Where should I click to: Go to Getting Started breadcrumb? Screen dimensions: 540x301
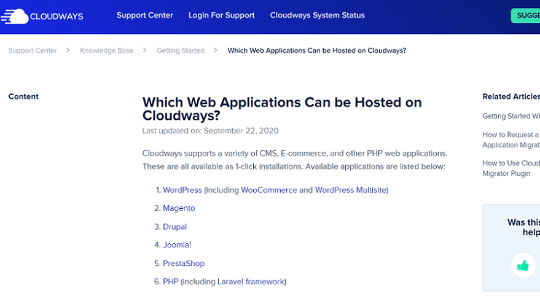(181, 50)
